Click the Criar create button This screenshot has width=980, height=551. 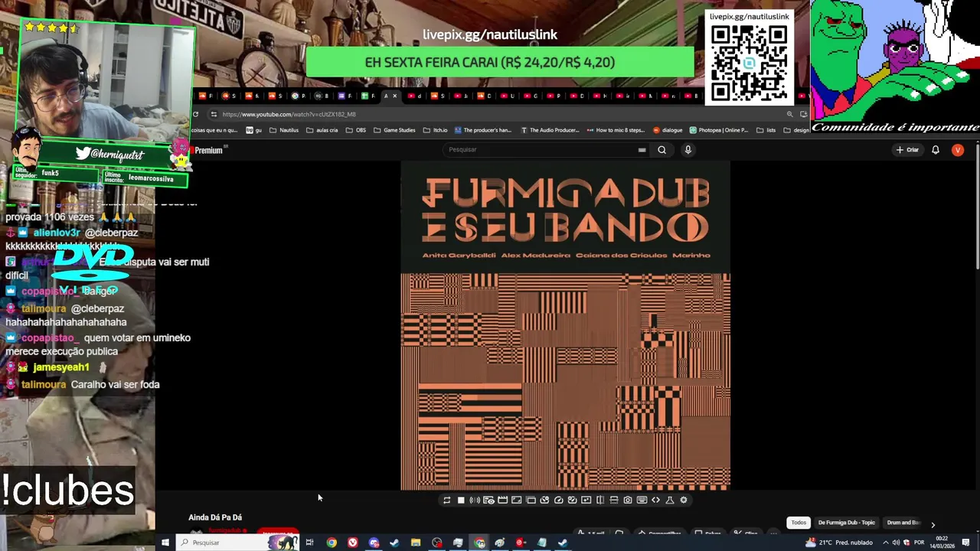point(907,150)
